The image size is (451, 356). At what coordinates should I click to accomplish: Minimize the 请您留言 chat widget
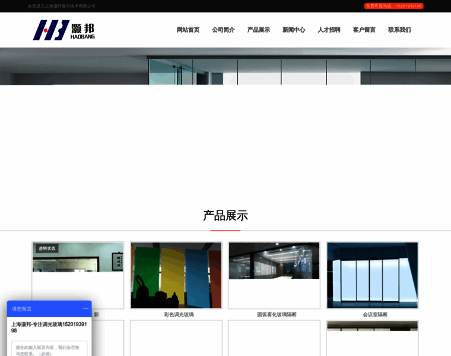coord(85,309)
